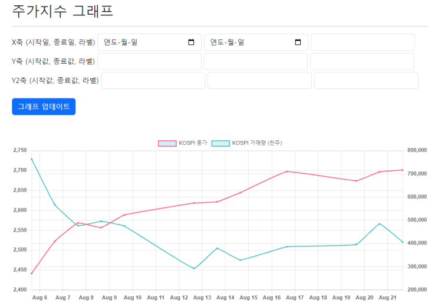Toggle KOSPI 종가 legend color box
This screenshot has height=307, width=438.
click(x=167, y=143)
